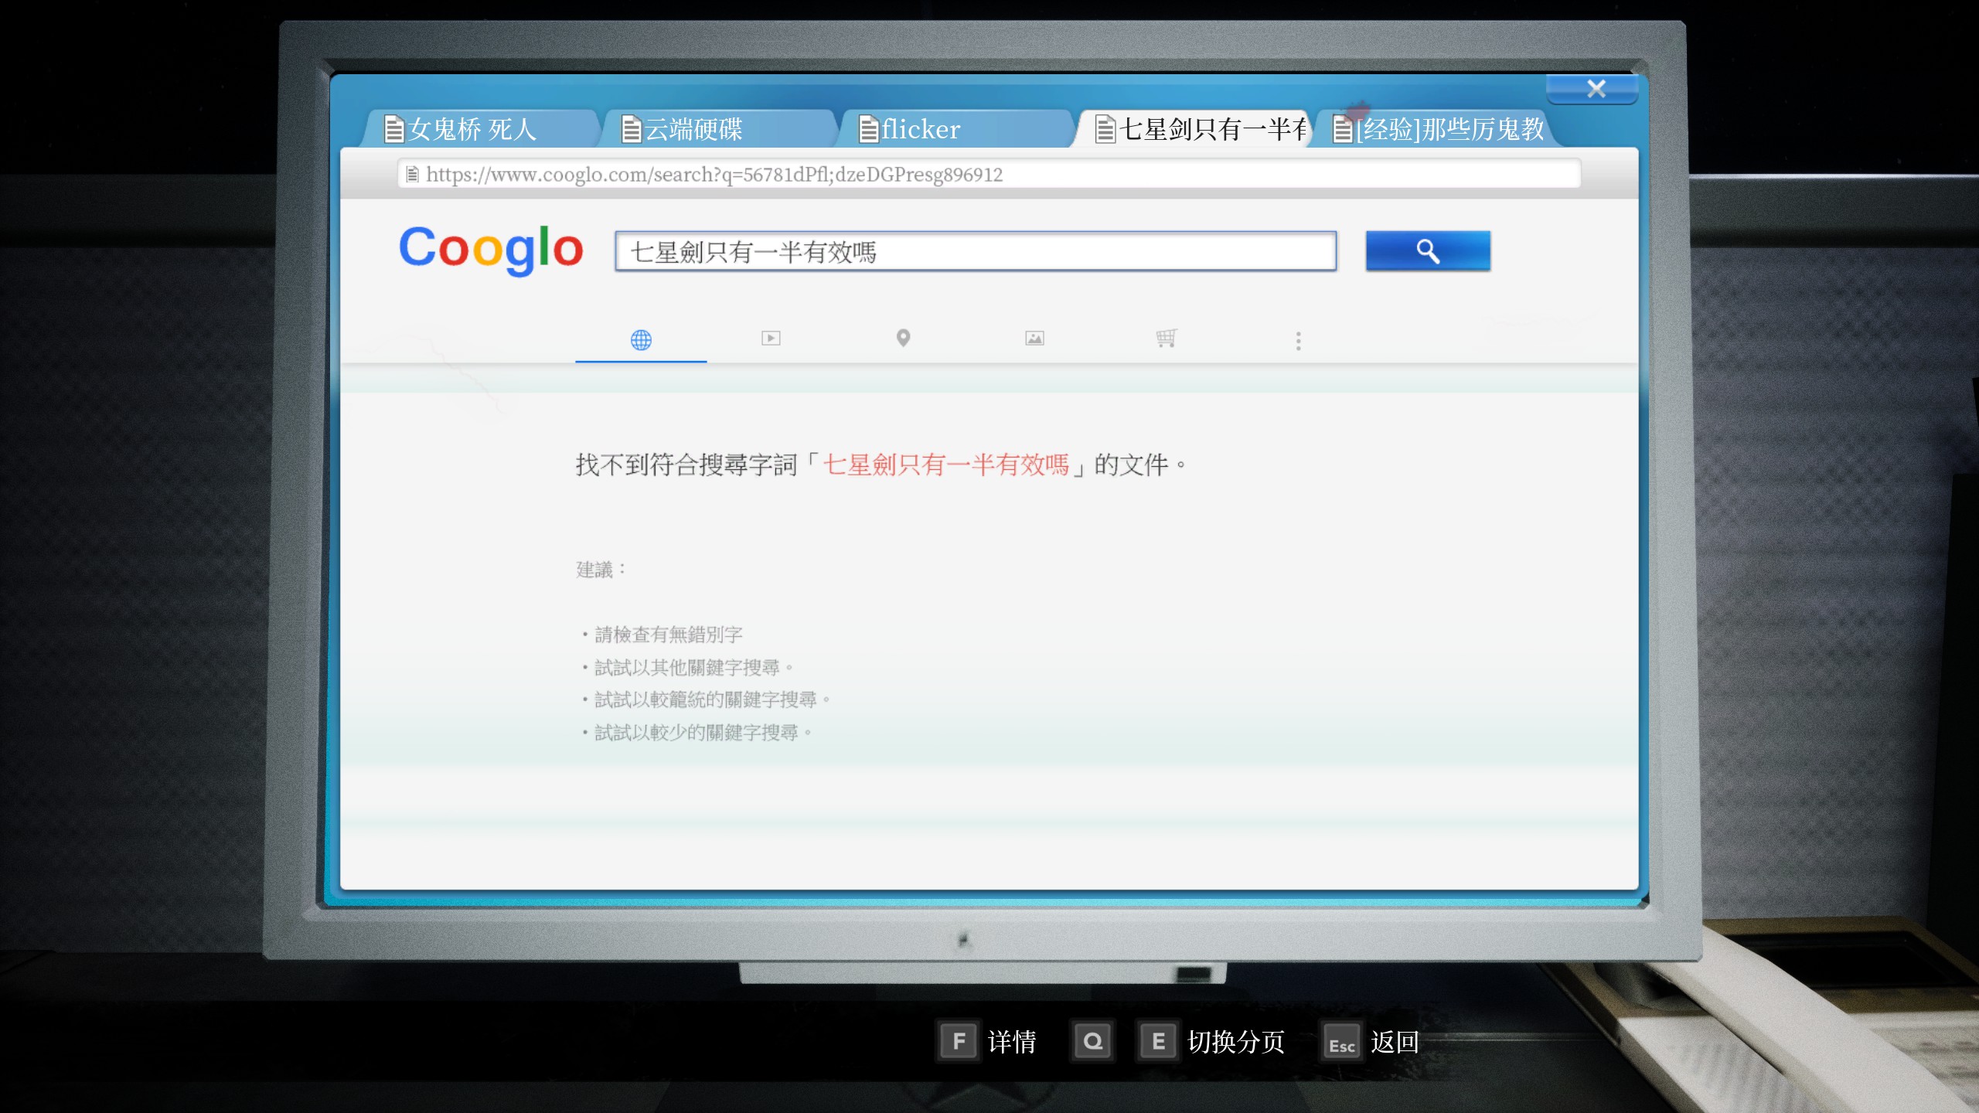Switch to the 云端硬碟 tab
The width and height of the screenshot is (1979, 1113).
(694, 129)
